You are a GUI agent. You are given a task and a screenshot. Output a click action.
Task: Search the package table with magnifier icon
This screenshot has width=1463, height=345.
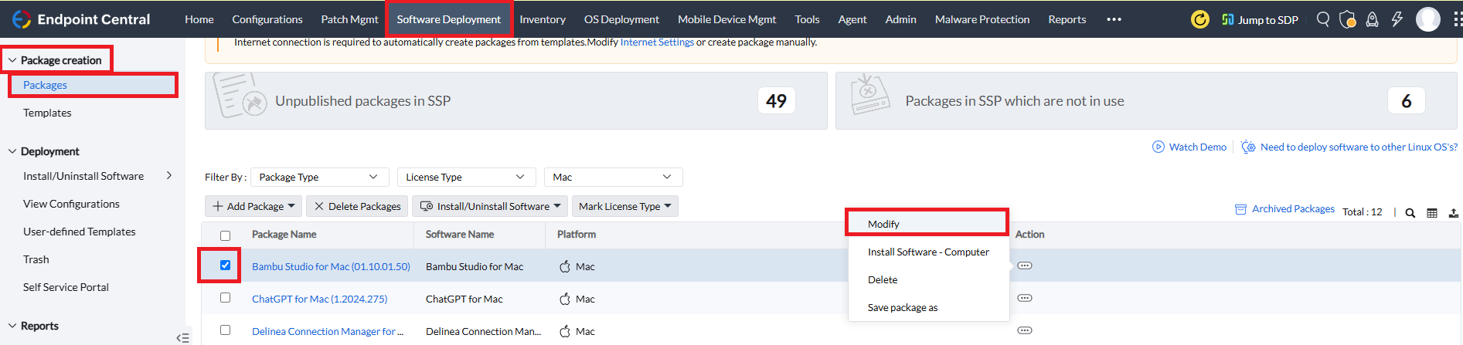[x=1410, y=213]
